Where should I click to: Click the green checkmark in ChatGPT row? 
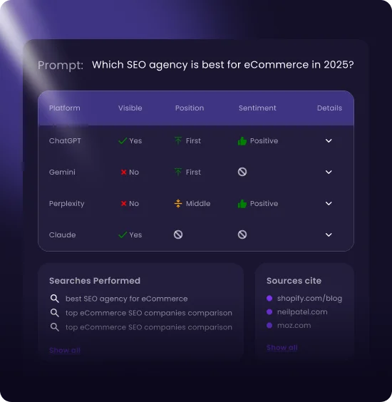pos(123,140)
